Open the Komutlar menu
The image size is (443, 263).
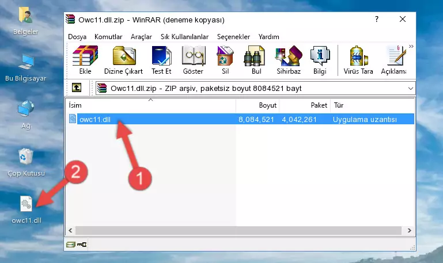click(108, 37)
